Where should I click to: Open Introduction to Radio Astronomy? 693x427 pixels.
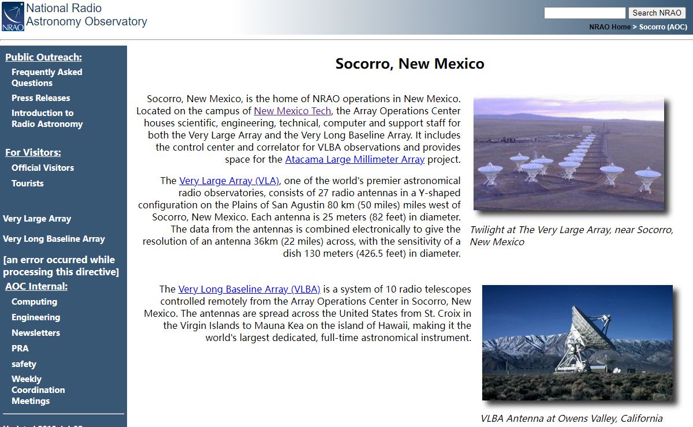tap(47, 118)
